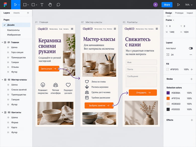Add a stroke with plus icon
This screenshot has width=196, height=147.
click(x=191, y=79)
